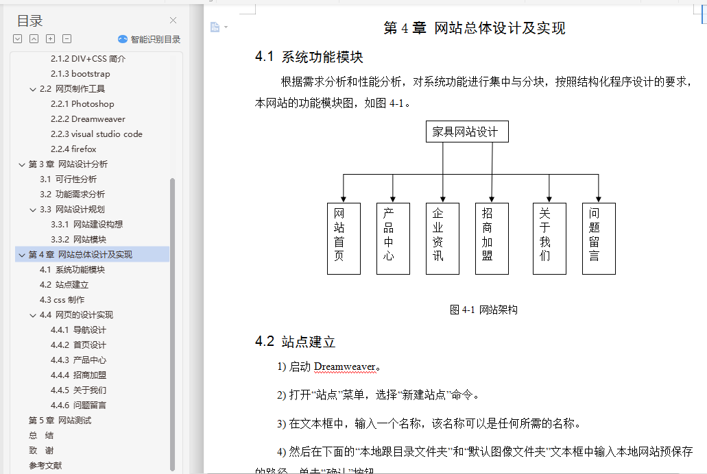Collapse the 3.3 网站设计规划 node

point(32,210)
